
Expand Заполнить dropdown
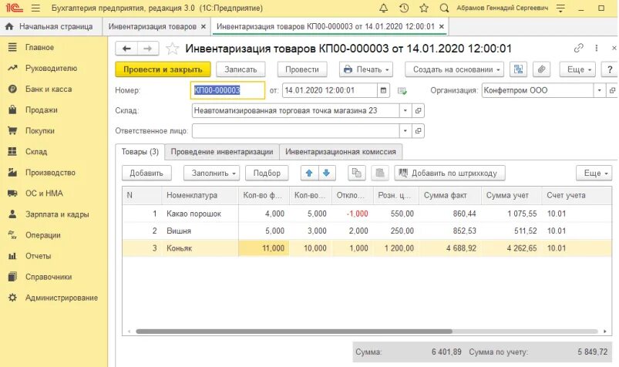pyautogui.click(x=211, y=173)
